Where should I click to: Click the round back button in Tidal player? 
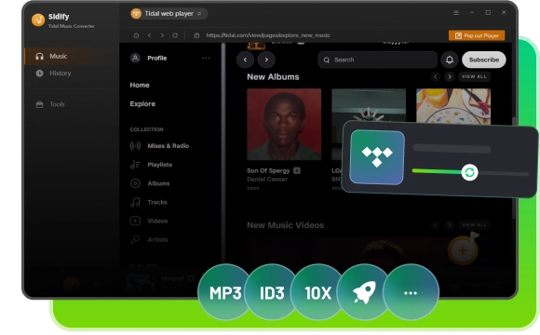(245, 60)
